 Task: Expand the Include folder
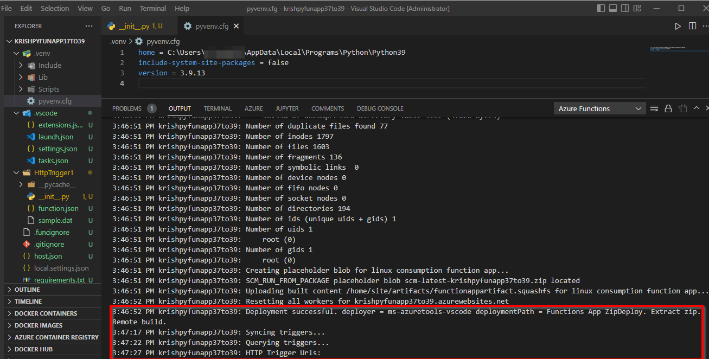[x=21, y=65]
